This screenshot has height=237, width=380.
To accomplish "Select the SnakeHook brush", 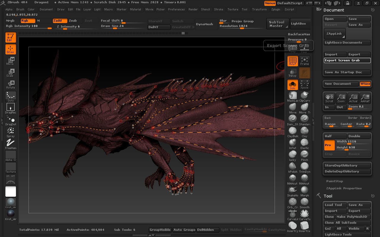I will (x=293, y=191).
